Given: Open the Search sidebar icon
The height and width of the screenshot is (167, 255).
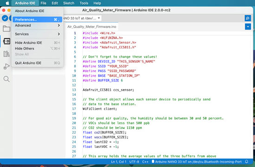Looking at the screenshot, I should point(6,79).
